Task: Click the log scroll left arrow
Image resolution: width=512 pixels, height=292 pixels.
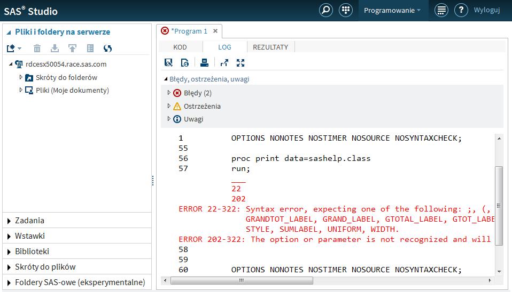Action: (165, 280)
